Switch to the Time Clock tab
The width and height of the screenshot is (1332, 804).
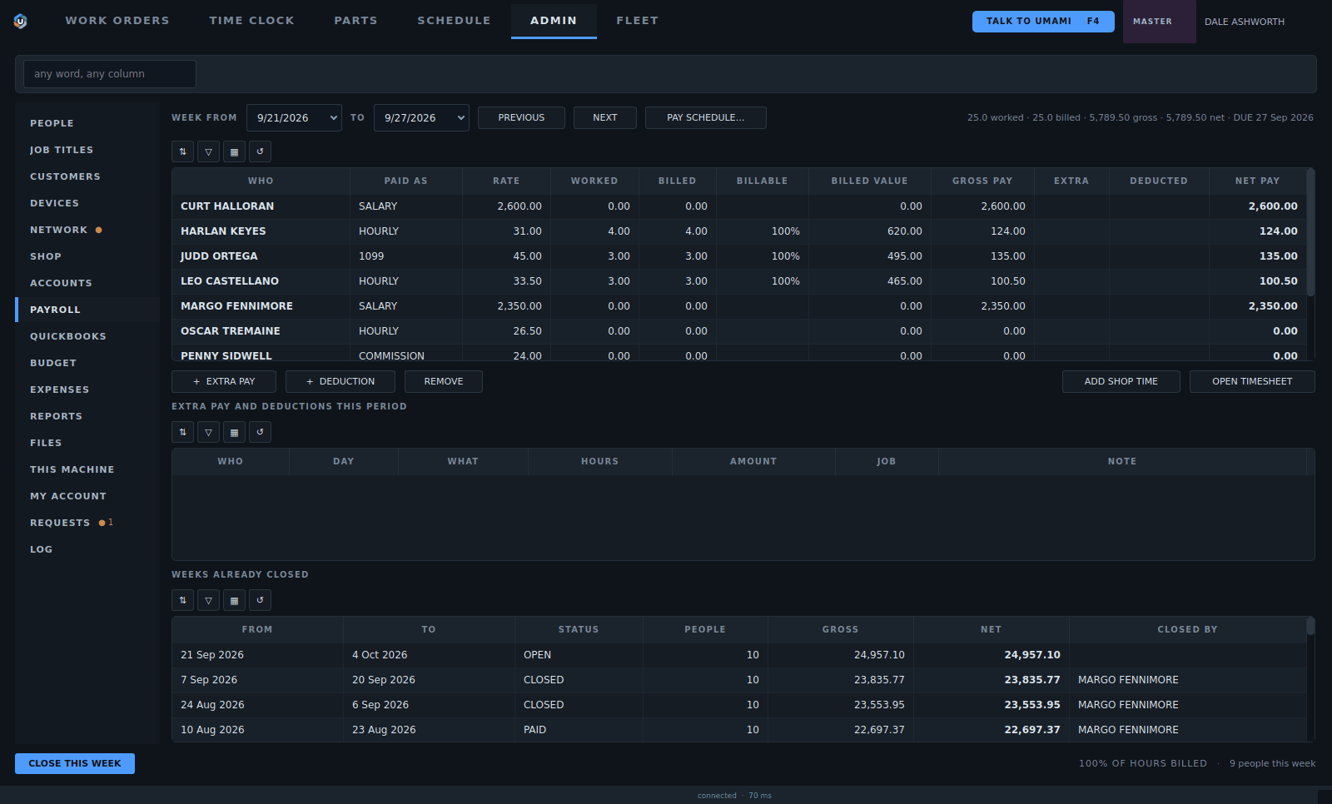tap(251, 21)
